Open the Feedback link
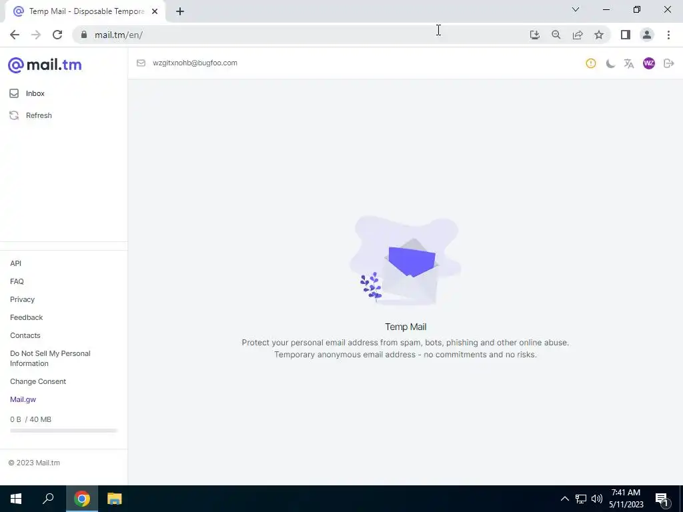 [x=27, y=317]
